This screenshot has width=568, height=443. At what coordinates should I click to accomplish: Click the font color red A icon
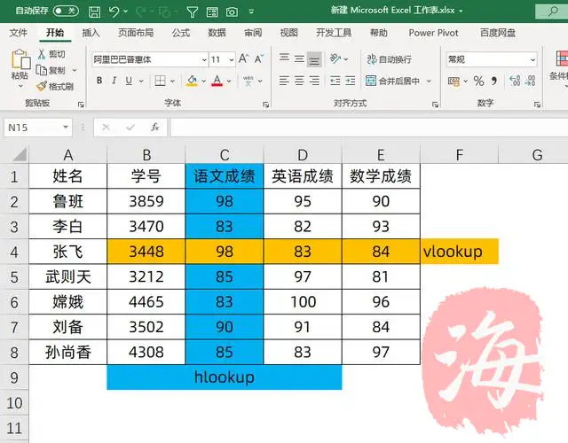(217, 81)
